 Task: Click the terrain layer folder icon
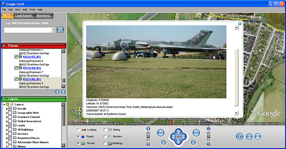tap(15, 109)
